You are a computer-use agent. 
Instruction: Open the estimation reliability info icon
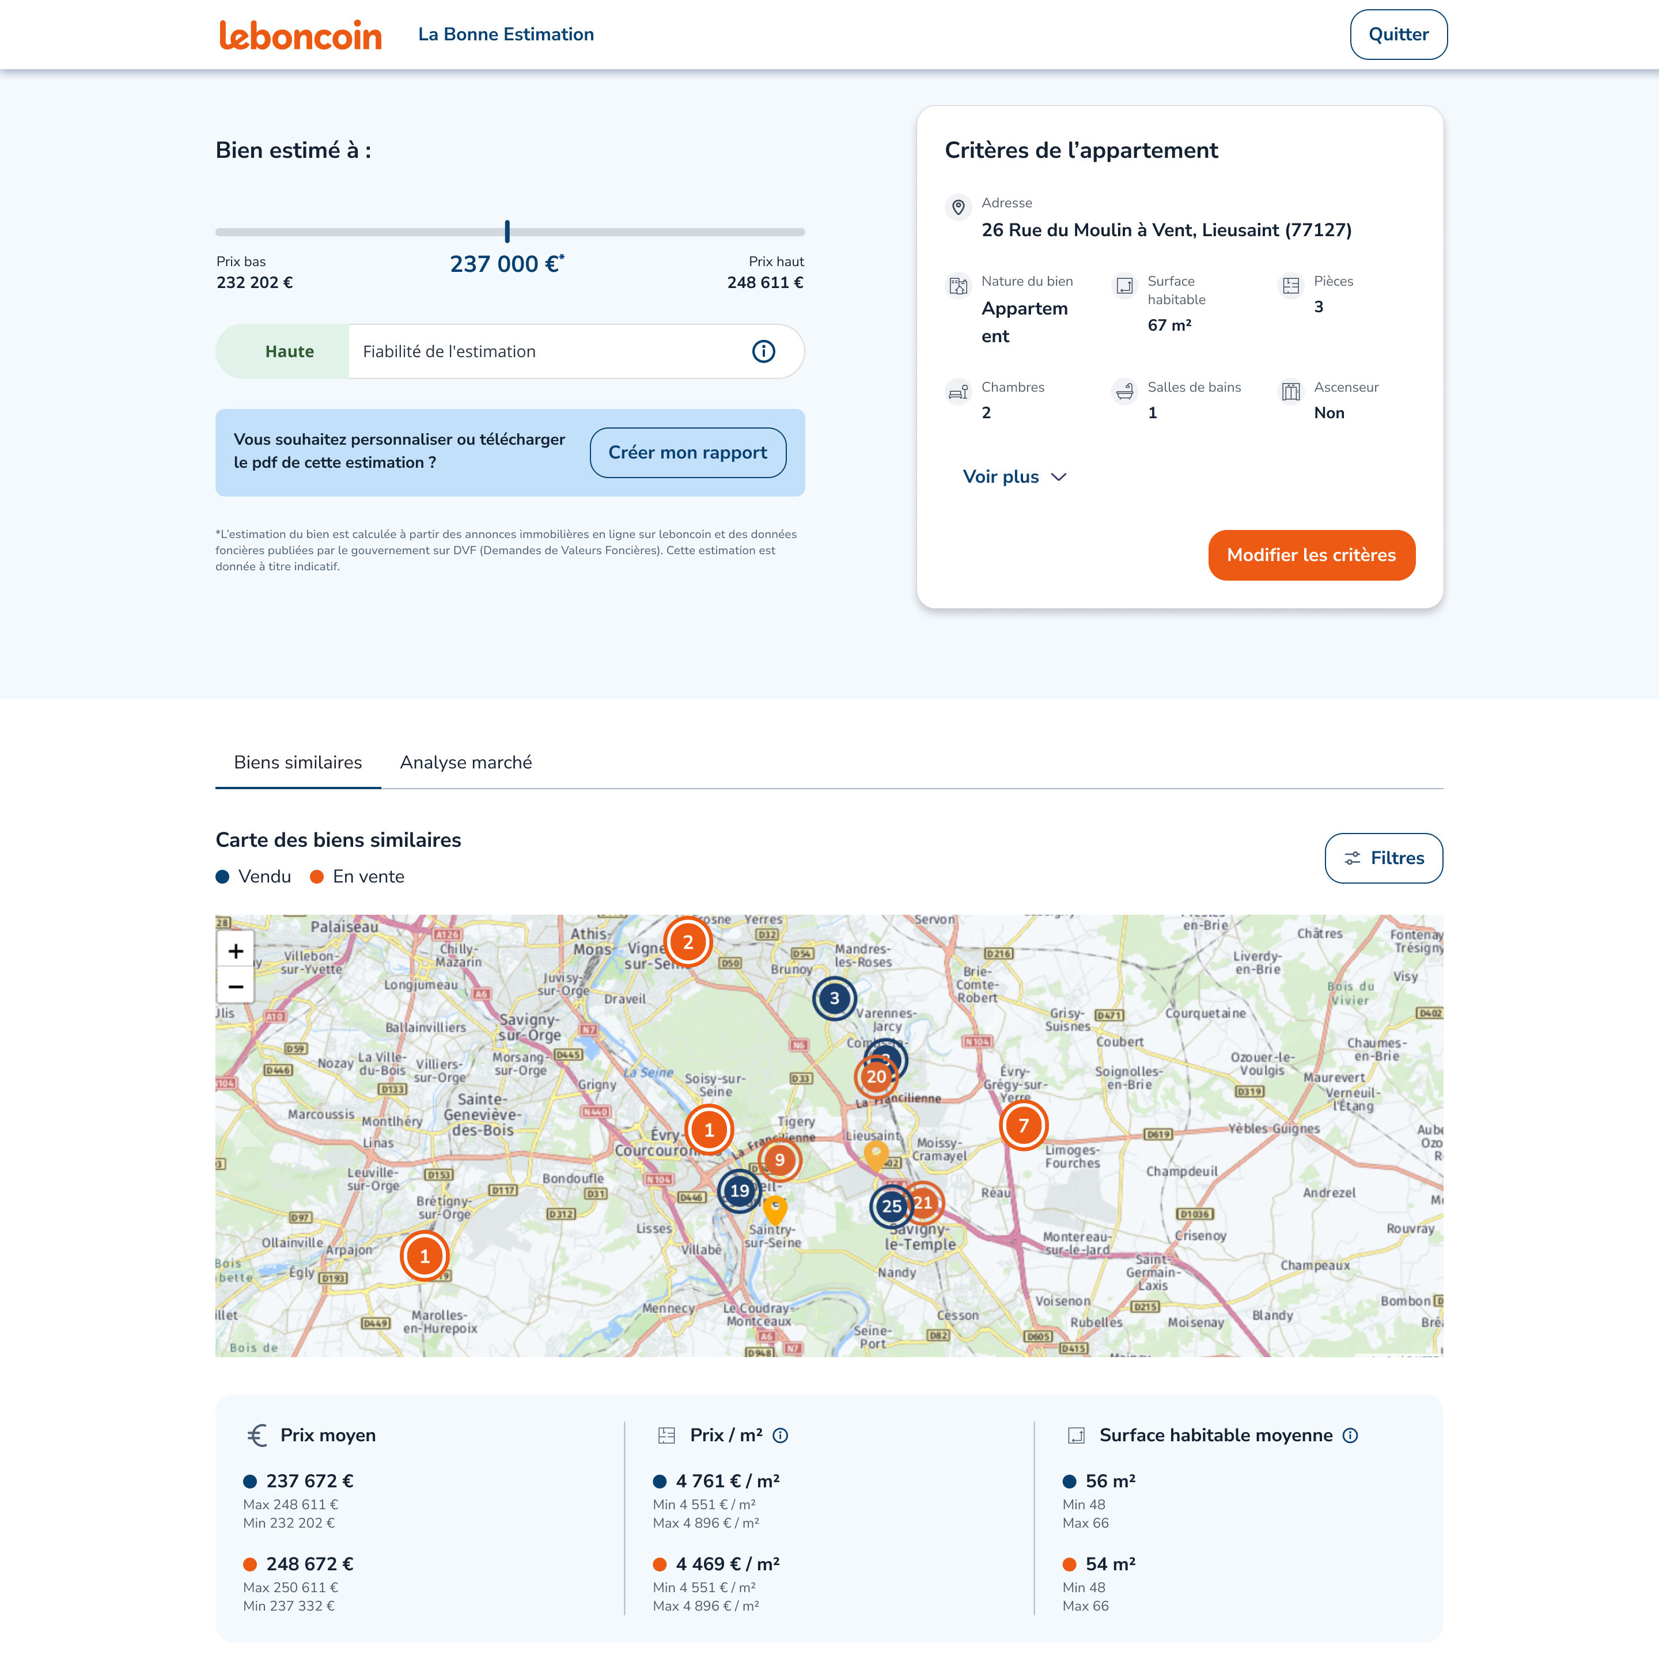(763, 351)
